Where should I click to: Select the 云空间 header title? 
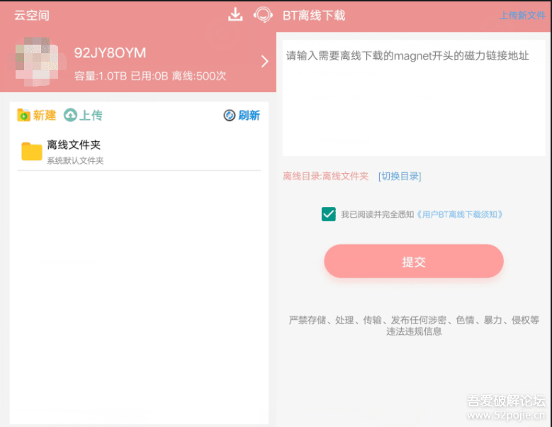click(x=32, y=16)
